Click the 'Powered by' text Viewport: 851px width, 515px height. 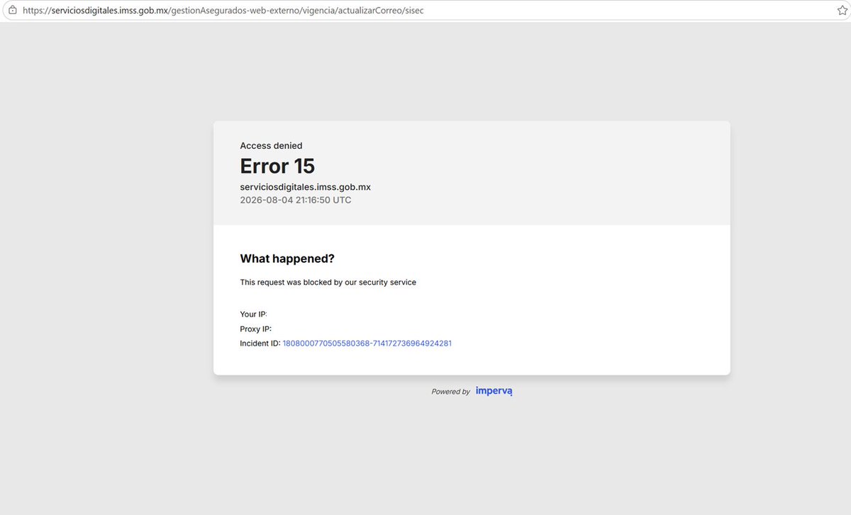coord(451,392)
